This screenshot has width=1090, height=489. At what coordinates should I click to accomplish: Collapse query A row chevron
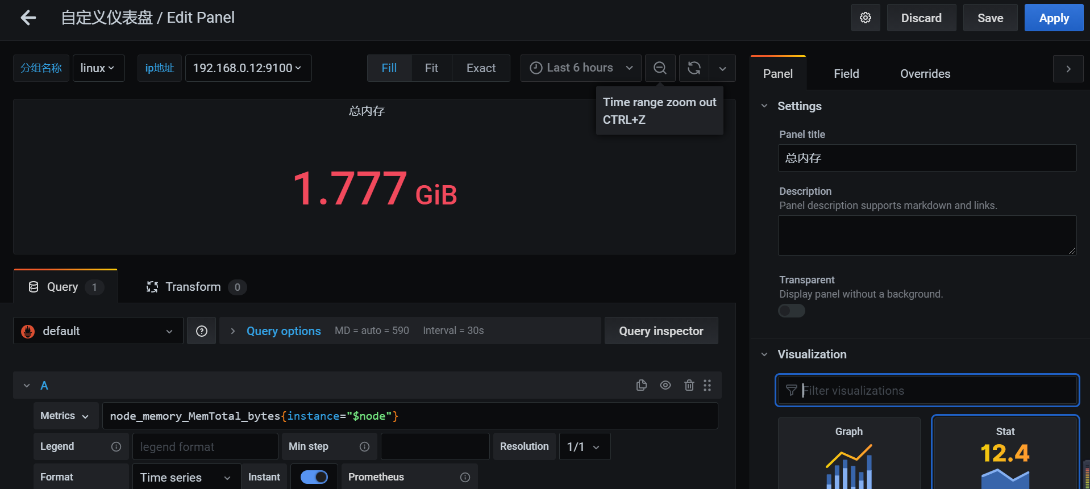tap(27, 386)
